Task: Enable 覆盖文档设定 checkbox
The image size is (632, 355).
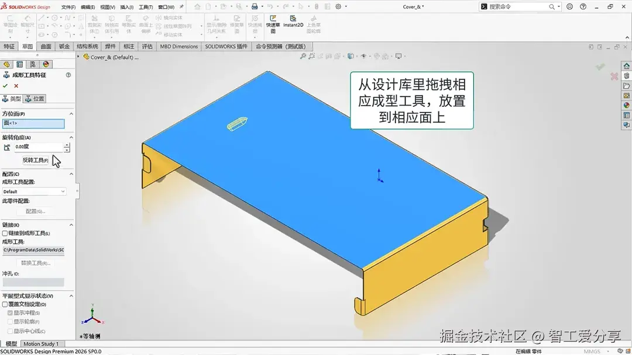Action: point(5,304)
